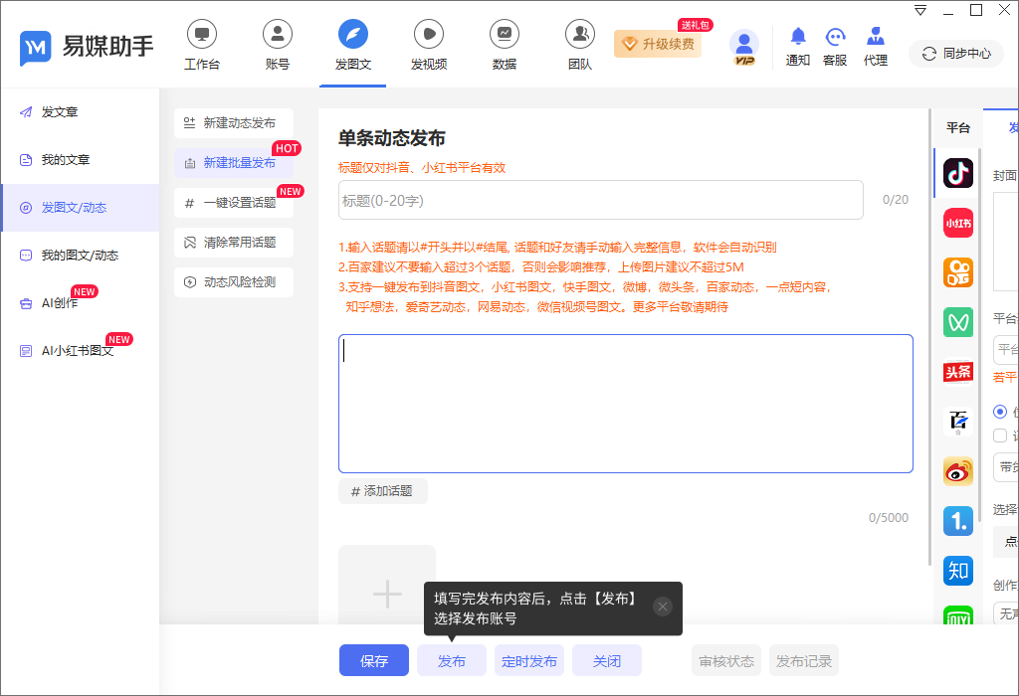Click the blue 保存 button
This screenshot has height=696, width=1019.
coord(374,660)
